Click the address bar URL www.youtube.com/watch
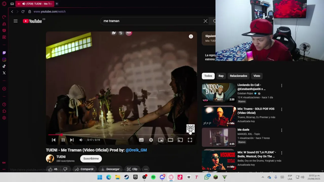 point(50,12)
